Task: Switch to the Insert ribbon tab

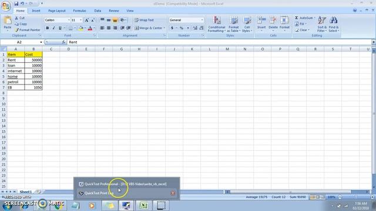Action: pyautogui.click(x=36, y=11)
